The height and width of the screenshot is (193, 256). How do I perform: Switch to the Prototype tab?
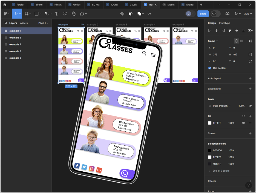coord(224,23)
